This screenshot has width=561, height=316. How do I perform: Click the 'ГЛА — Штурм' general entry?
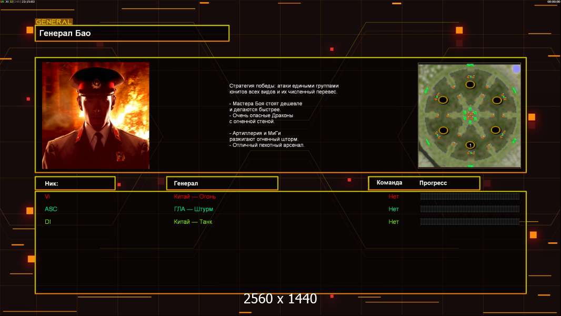click(x=194, y=209)
